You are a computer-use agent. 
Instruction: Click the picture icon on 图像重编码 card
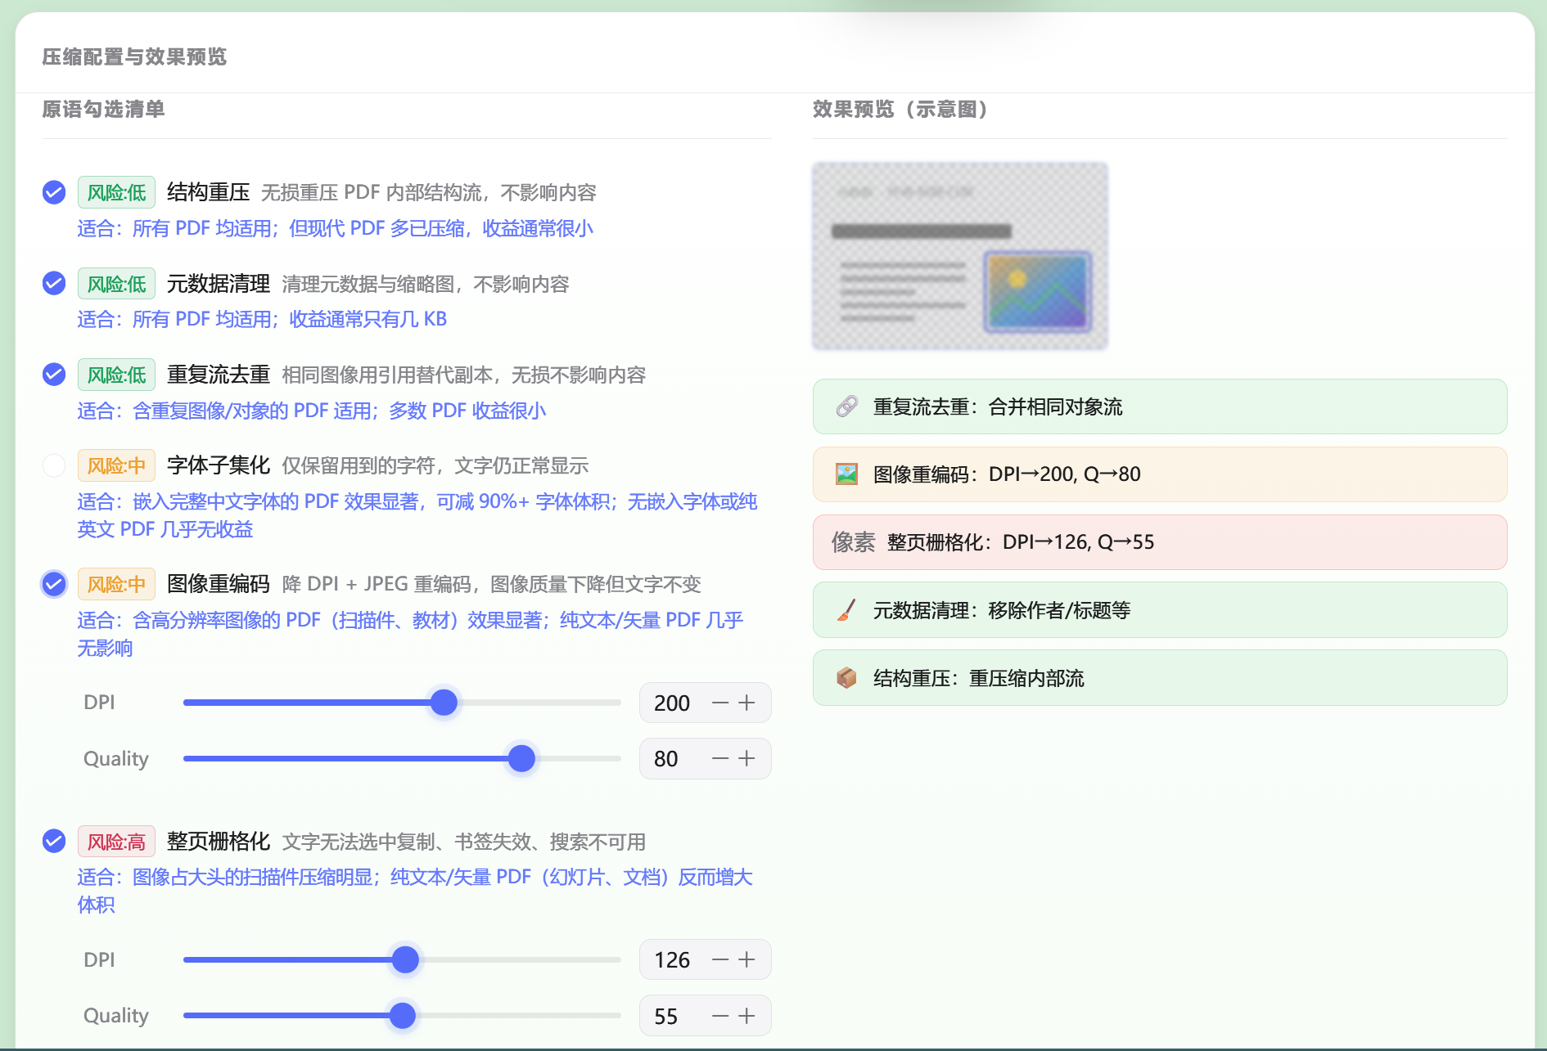tap(846, 474)
